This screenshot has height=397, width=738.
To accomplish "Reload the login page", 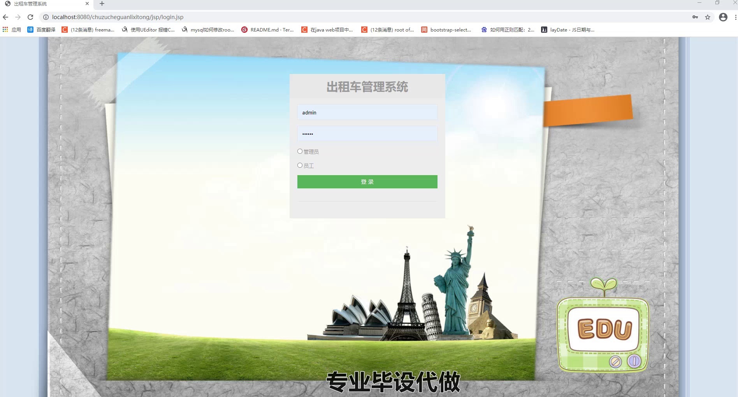I will [x=30, y=17].
